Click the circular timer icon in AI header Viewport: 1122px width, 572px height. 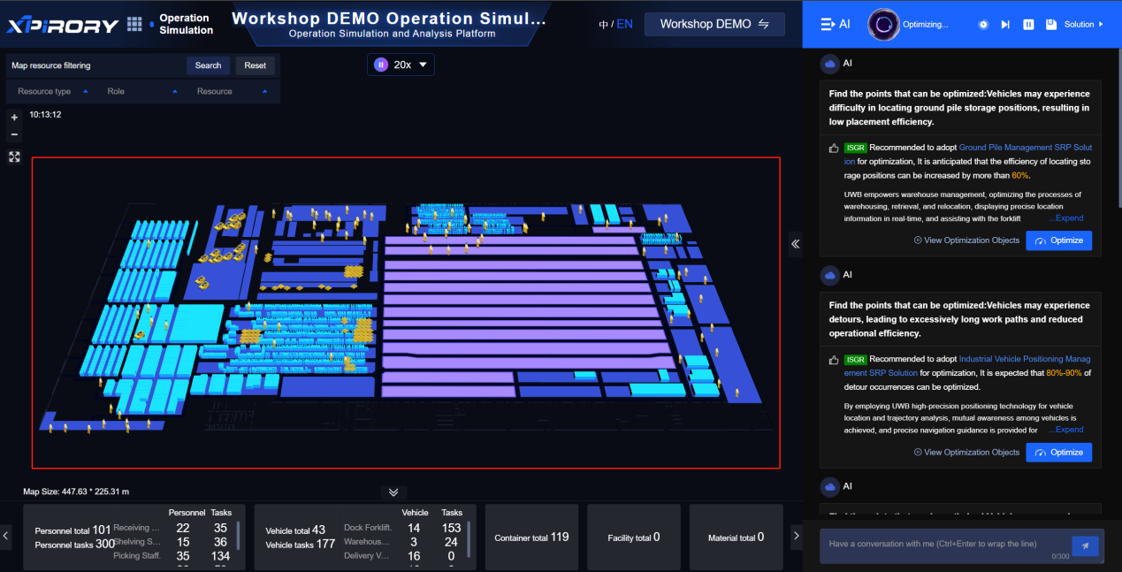tap(983, 25)
